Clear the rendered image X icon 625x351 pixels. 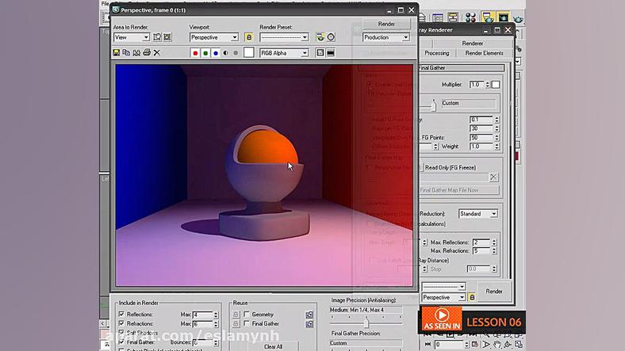pyautogui.click(x=157, y=52)
